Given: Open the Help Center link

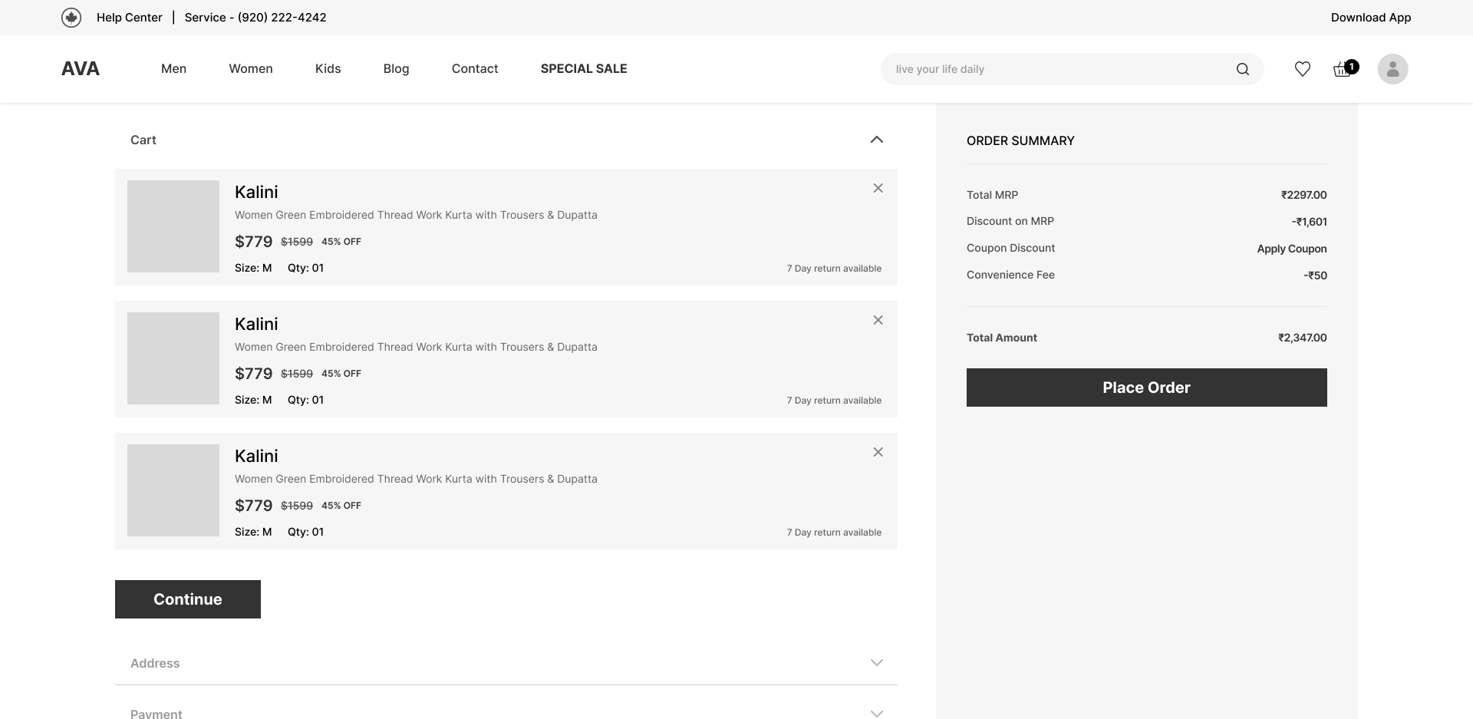Looking at the screenshot, I should point(129,18).
